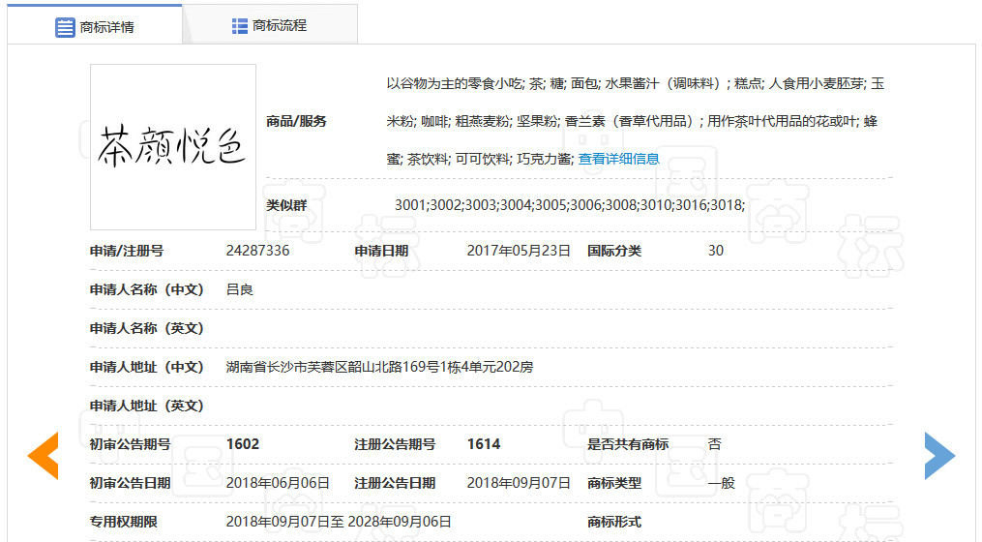Image resolution: width=982 pixels, height=542 pixels.
Task: Click the 初审公告期号 label
Action: pyautogui.click(x=131, y=444)
